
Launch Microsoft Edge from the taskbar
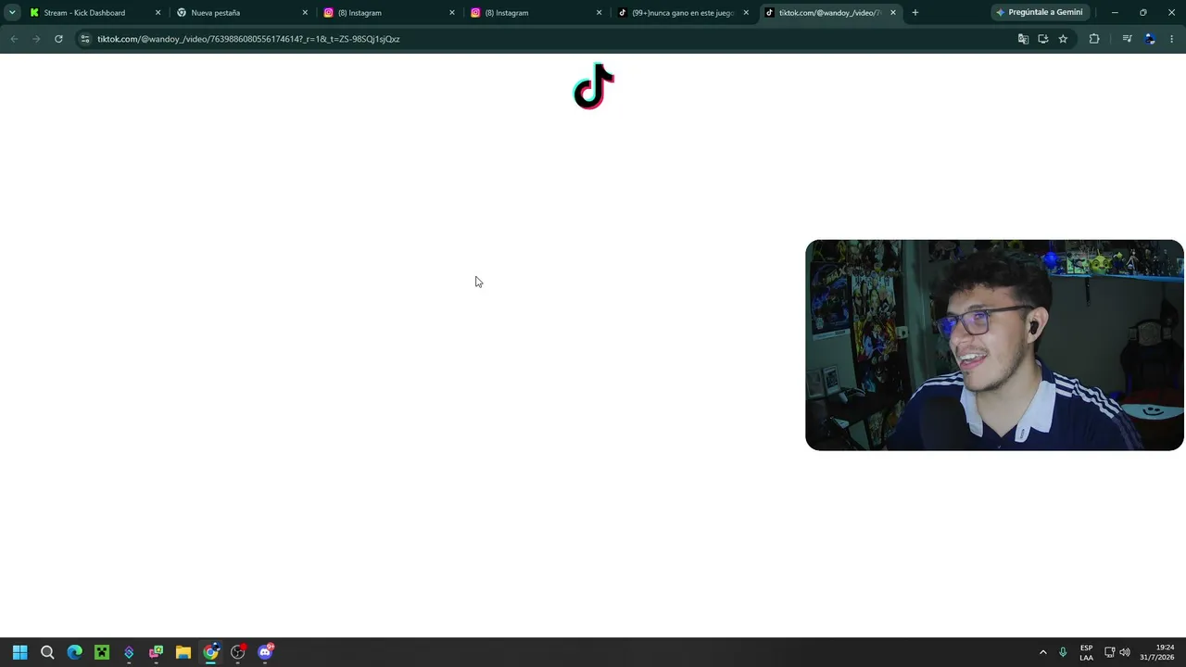(x=74, y=652)
